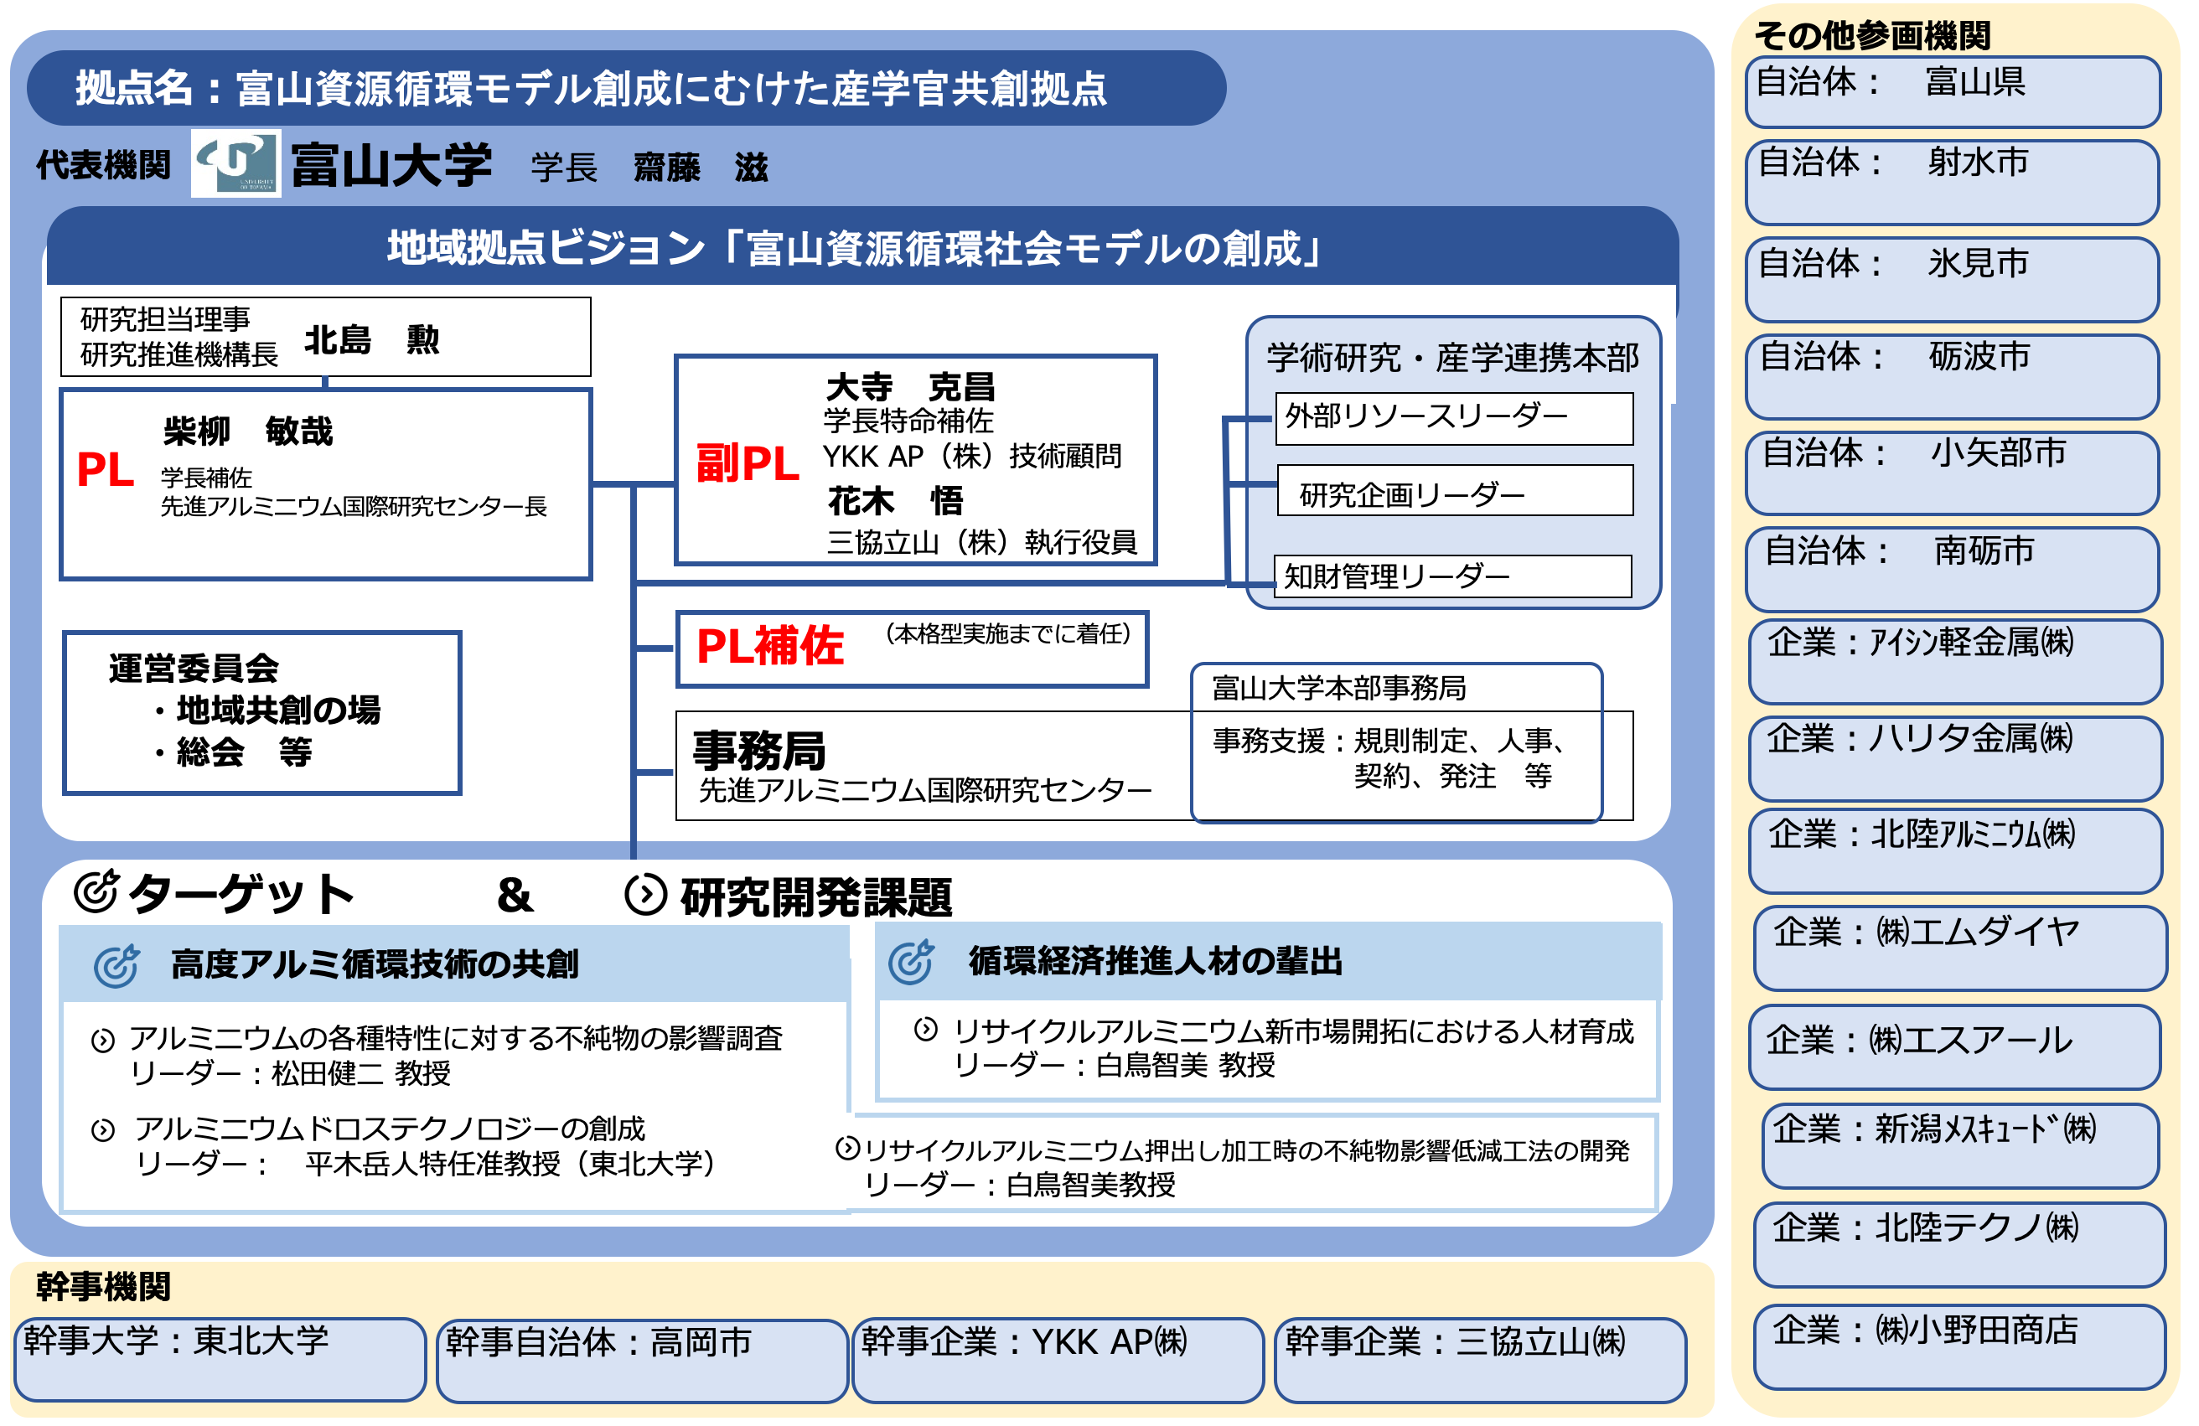Select the 外部リソースリーダー box
This screenshot has height=1426, width=2199.
click(1453, 418)
